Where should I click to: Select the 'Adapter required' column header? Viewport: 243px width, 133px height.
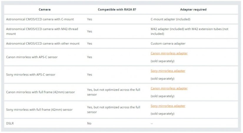[x=193, y=9]
